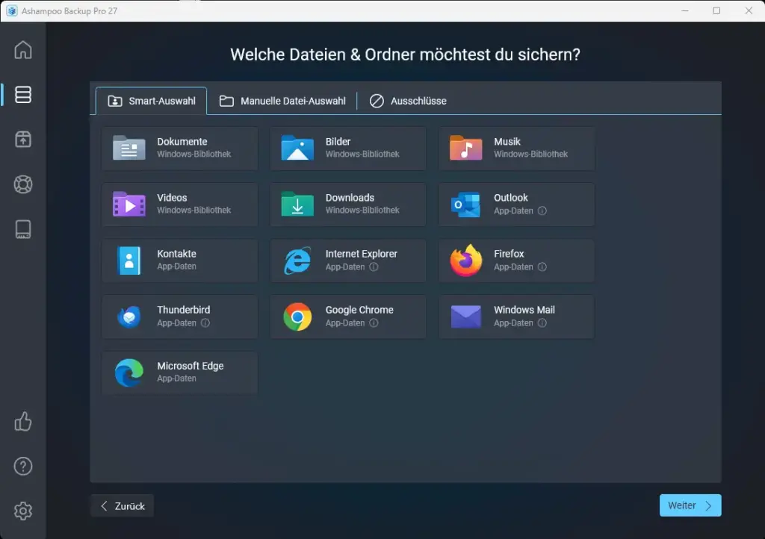Go back using the Zurück button

pos(121,505)
